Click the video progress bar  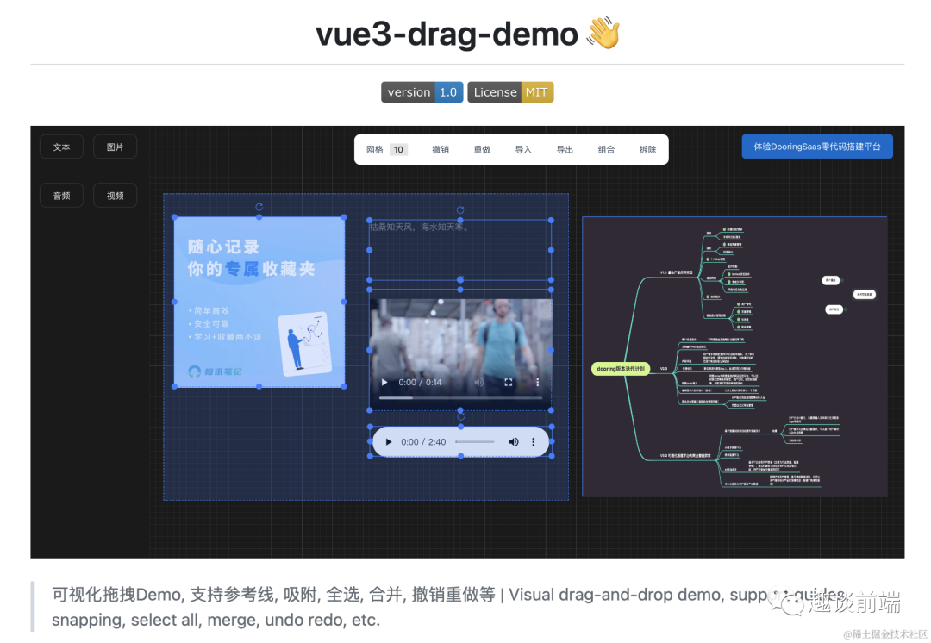[460, 398]
